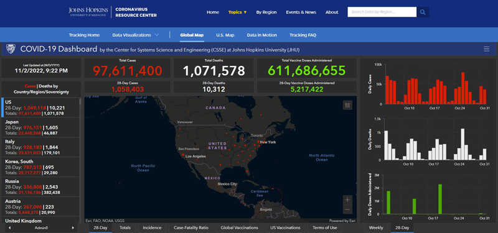Image resolution: width=498 pixels, height=233 pixels.
Task: Open the Terms of Use tab
Action: pos(324,227)
